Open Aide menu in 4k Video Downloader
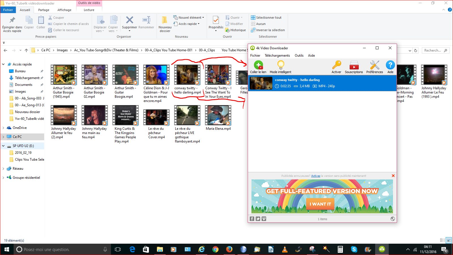The height and width of the screenshot is (255, 453). [311, 56]
